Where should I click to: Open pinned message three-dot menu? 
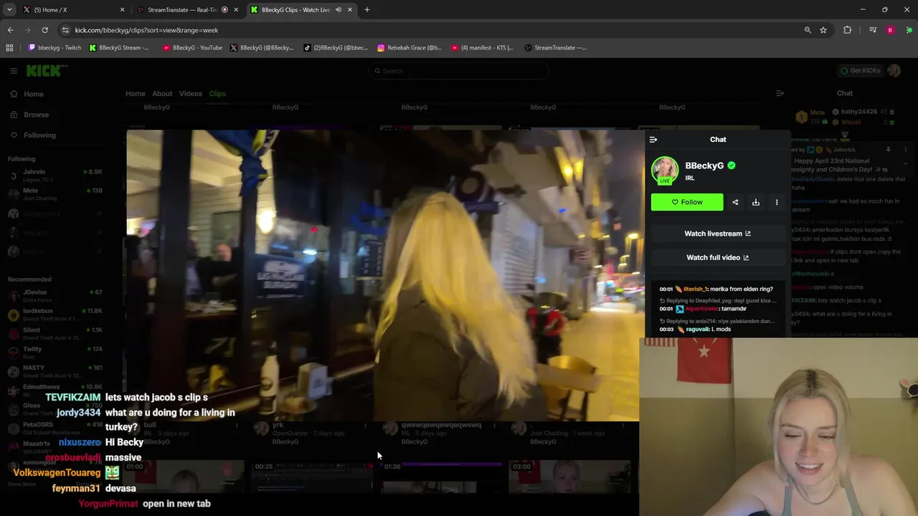pos(905,150)
